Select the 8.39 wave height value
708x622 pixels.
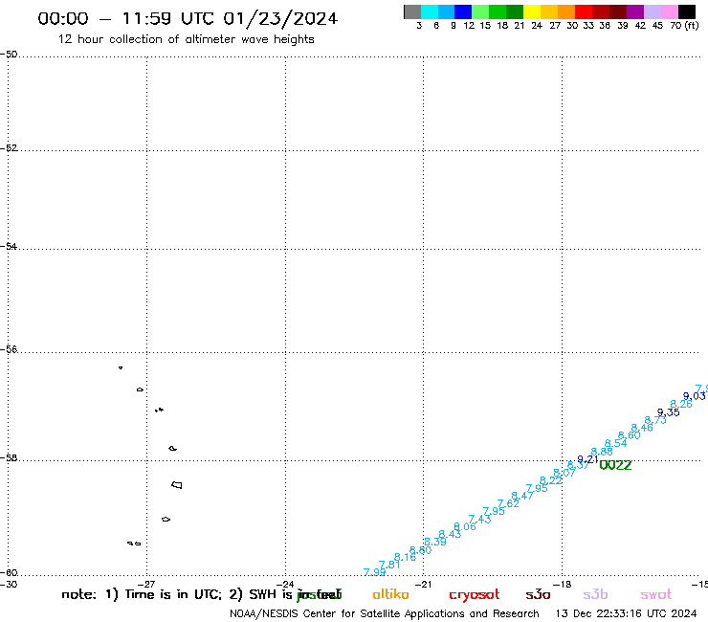(435, 542)
